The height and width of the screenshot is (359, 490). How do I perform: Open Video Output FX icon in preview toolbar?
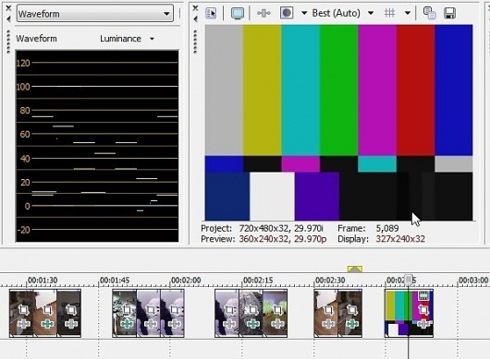pos(263,14)
